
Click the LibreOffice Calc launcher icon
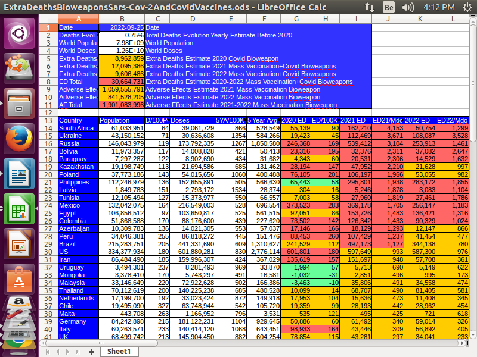[x=20, y=209]
